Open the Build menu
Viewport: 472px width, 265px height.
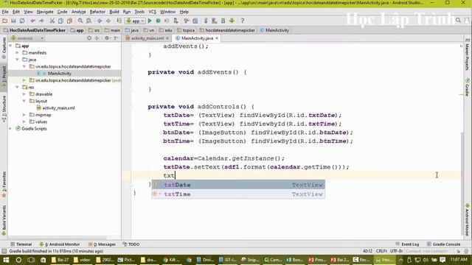click(114, 12)
